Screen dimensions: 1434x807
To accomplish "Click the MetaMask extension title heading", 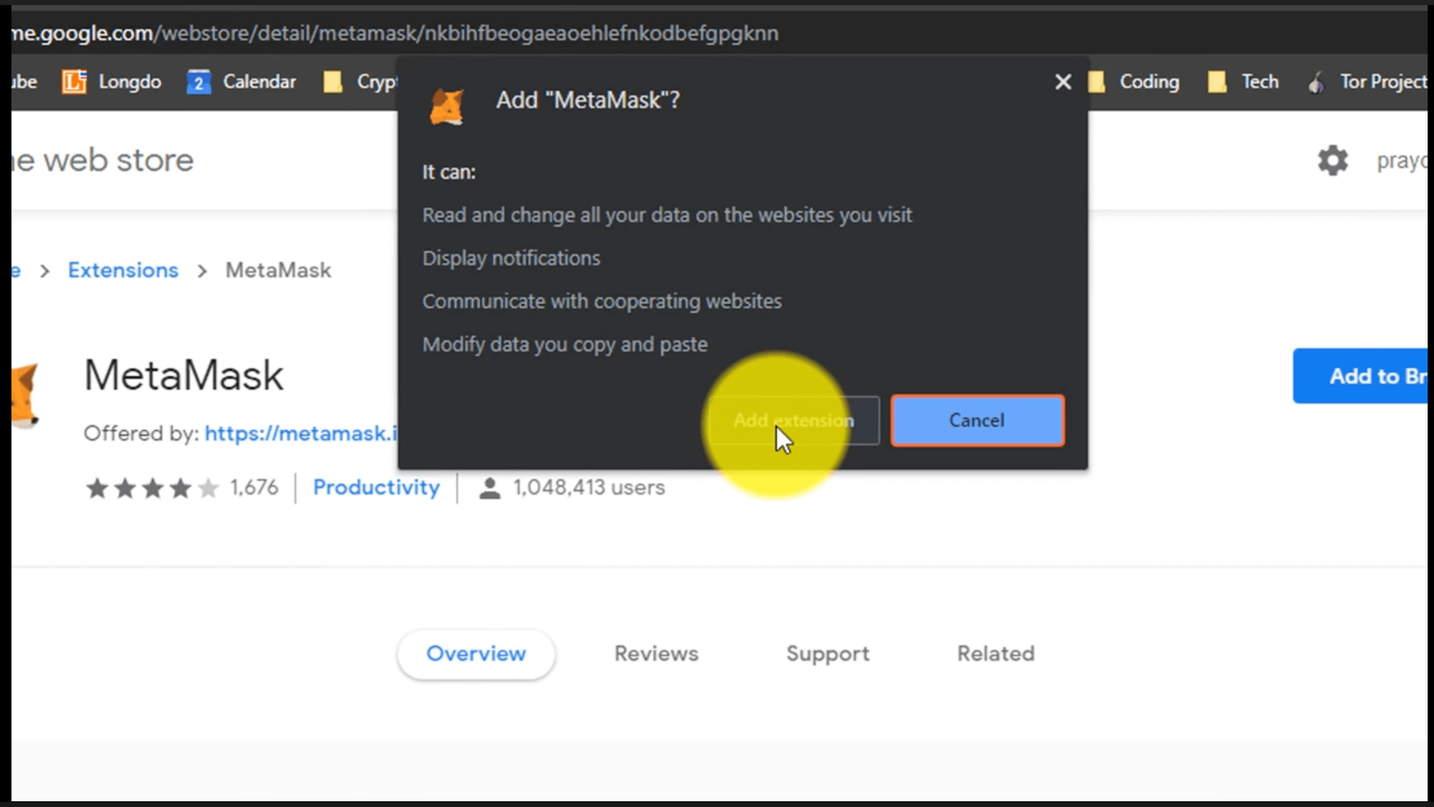I will coord(184,375).
